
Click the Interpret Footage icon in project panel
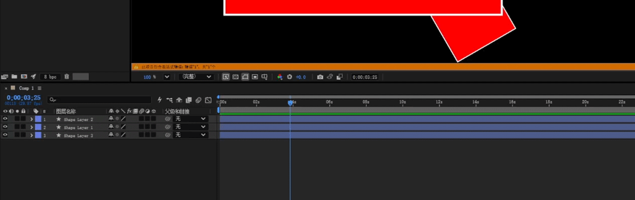5,76
